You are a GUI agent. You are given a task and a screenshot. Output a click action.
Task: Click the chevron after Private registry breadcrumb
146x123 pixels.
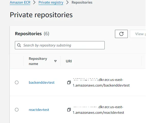(x=67, y=2)
